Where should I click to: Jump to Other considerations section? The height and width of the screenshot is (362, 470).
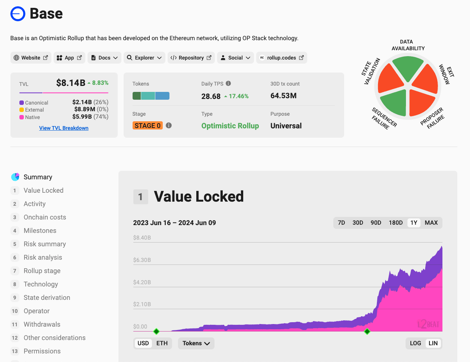pyautogui.click(x=54, y=338)
